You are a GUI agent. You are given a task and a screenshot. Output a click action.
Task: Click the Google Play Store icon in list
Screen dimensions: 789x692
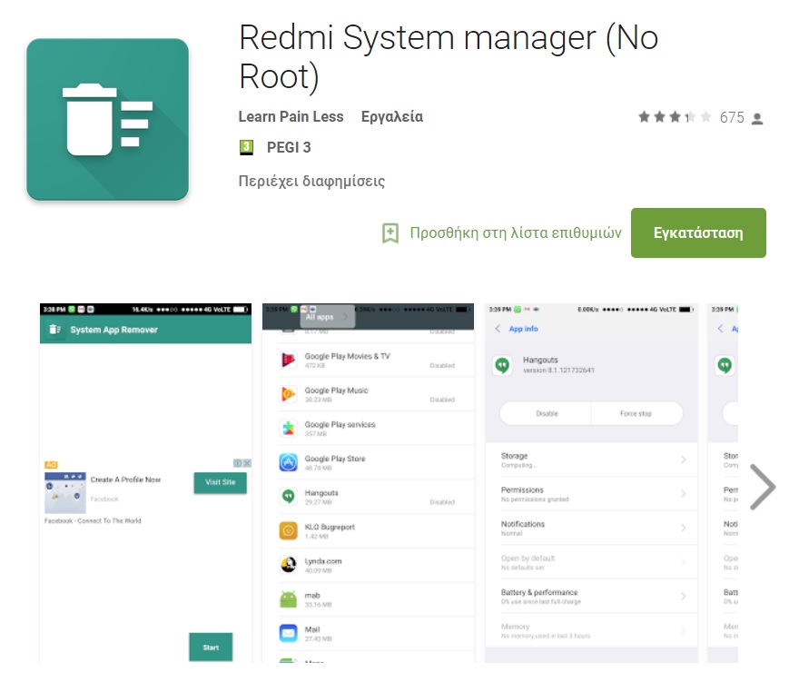289,462
